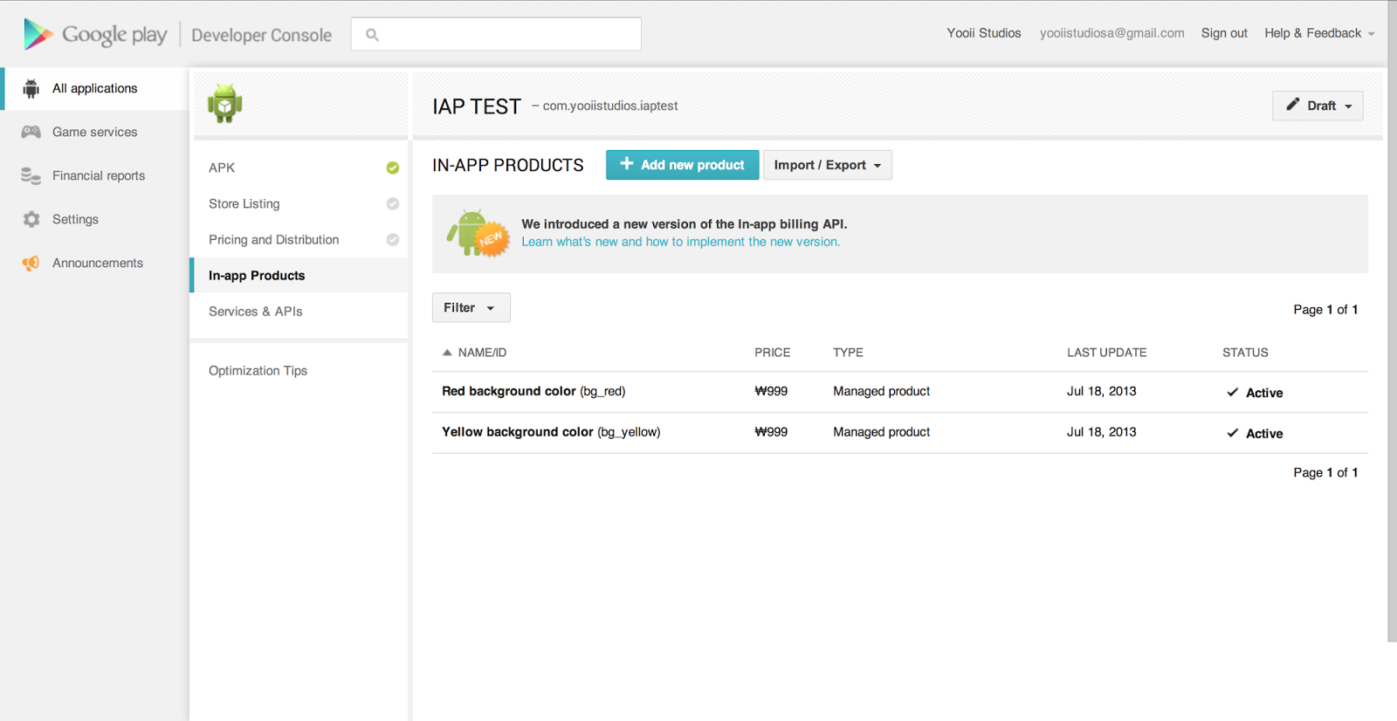Image resolution: width=1397 pixels, height=721 pixels.
Task: Click com.yooiistudios.iaptest package name
Action: [x=610, y=106]
